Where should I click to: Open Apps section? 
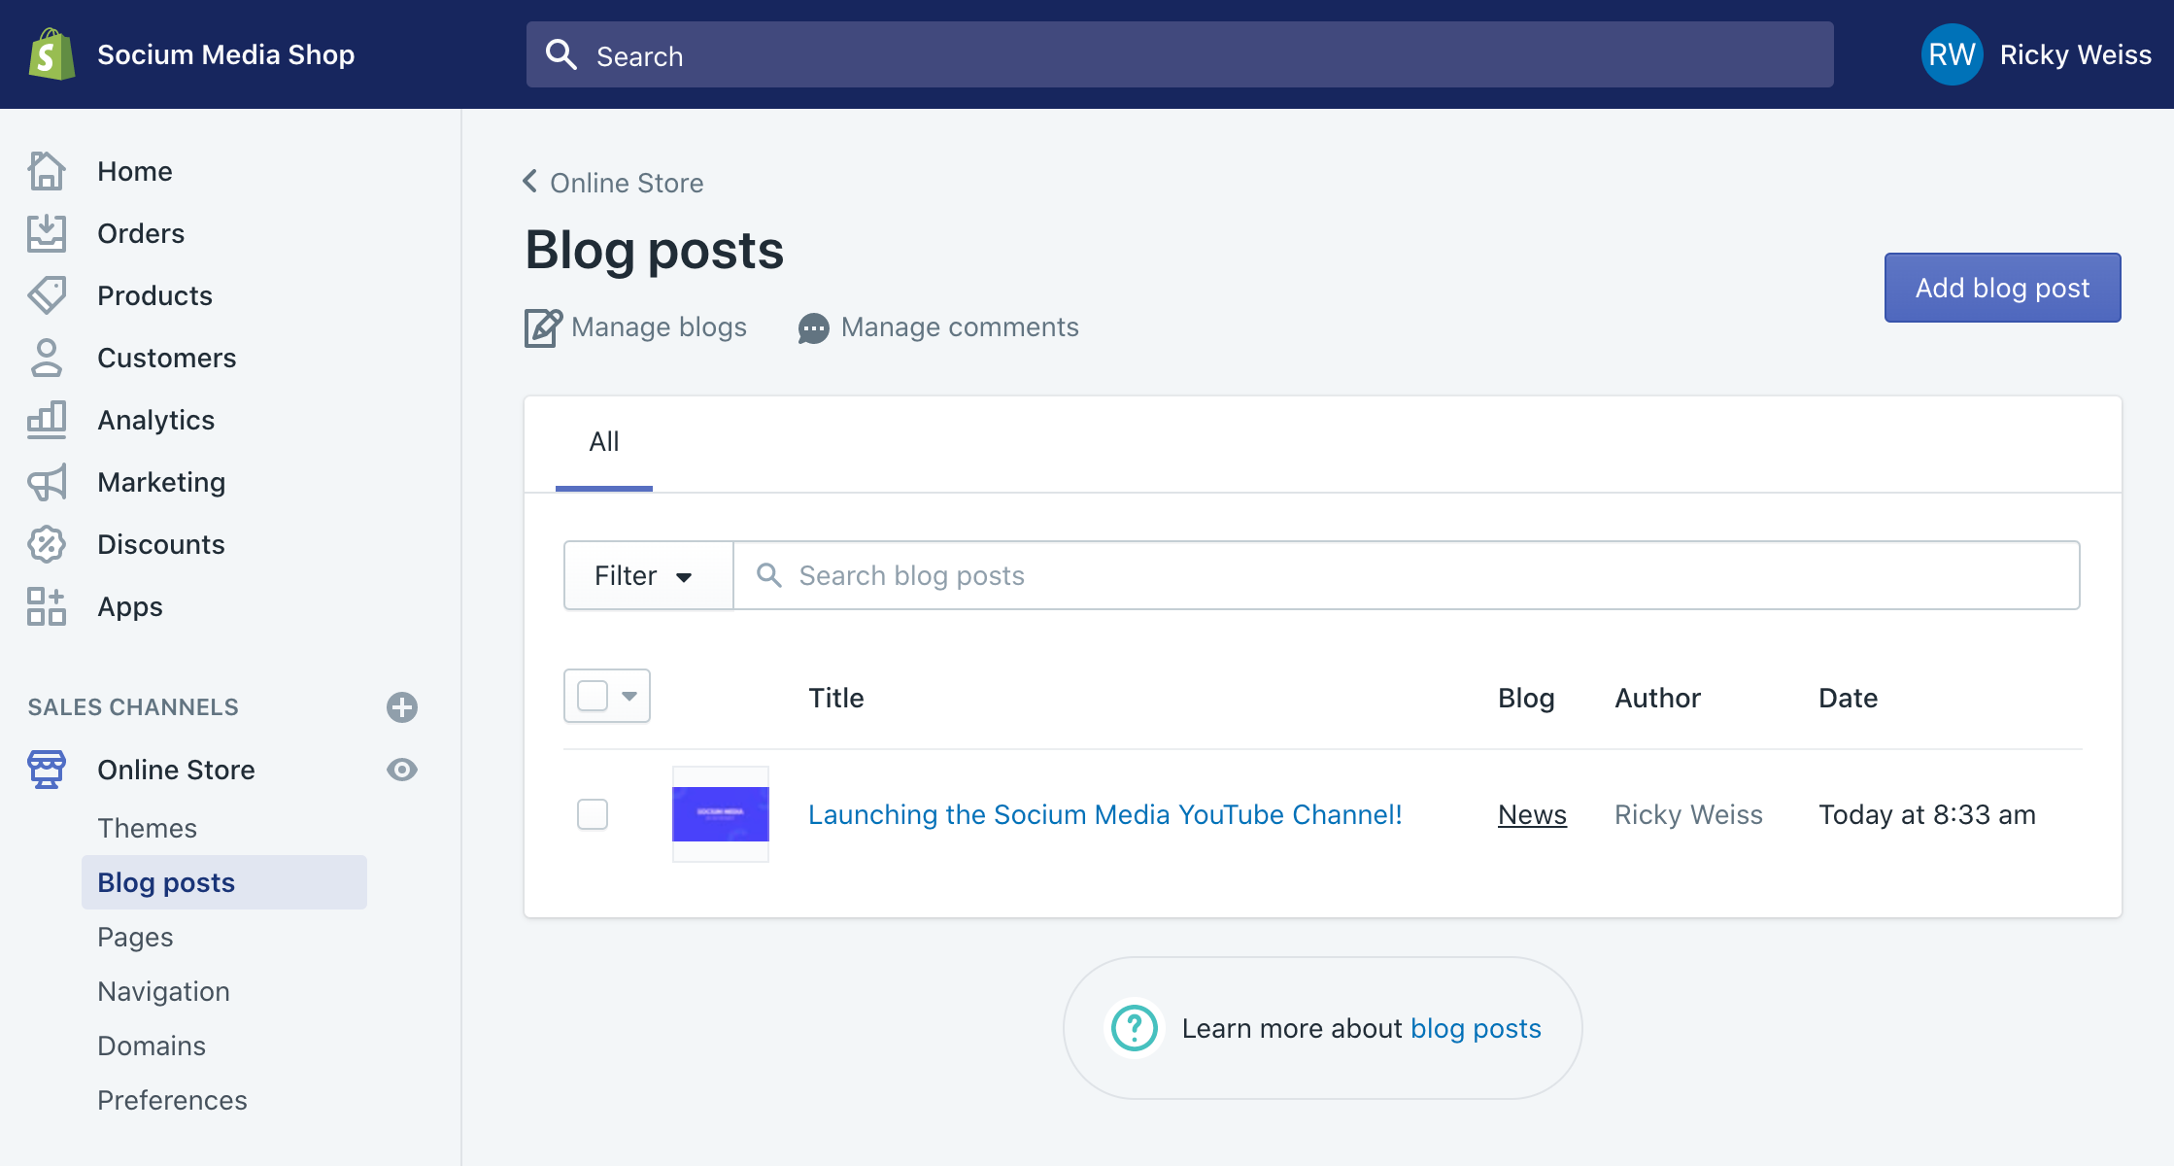coord(129,606)
